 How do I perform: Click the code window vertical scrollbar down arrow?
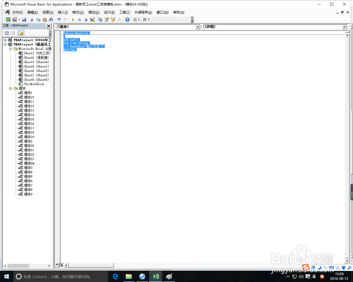pos(347,261)
